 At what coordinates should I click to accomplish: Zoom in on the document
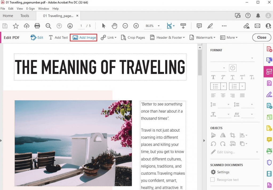136,26
